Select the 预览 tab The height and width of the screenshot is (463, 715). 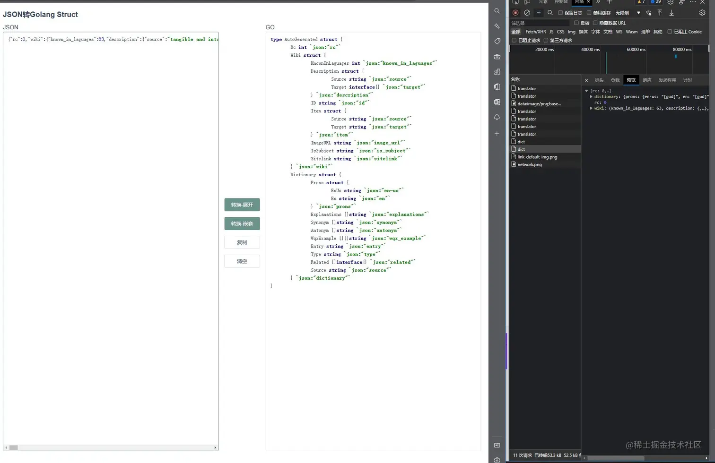coord(631,80)
